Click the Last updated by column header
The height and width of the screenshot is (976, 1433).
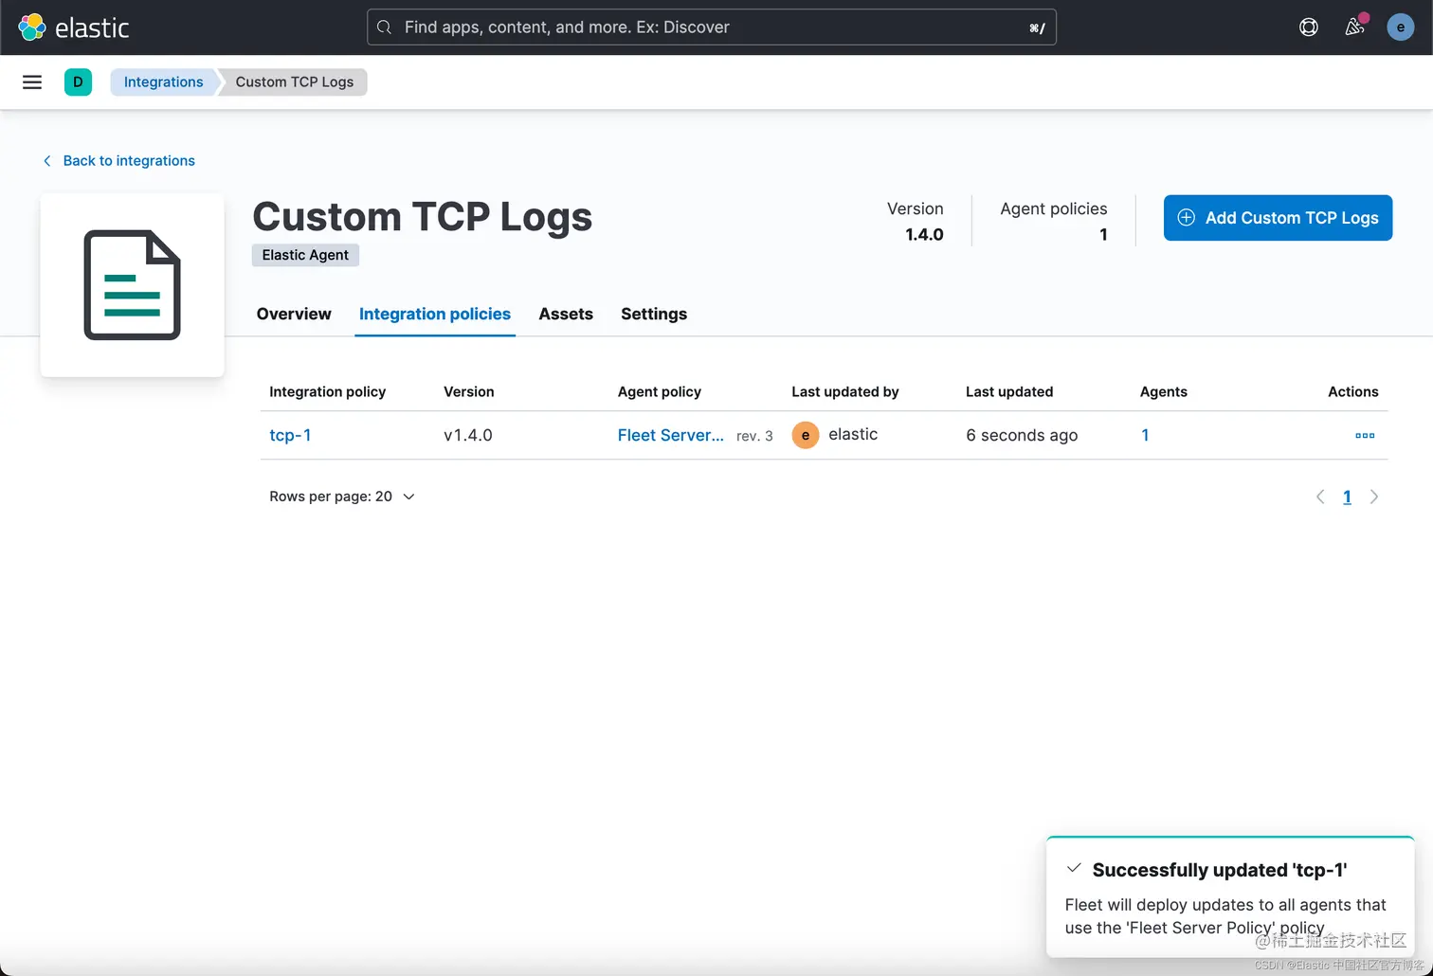(x=845, y=391)
